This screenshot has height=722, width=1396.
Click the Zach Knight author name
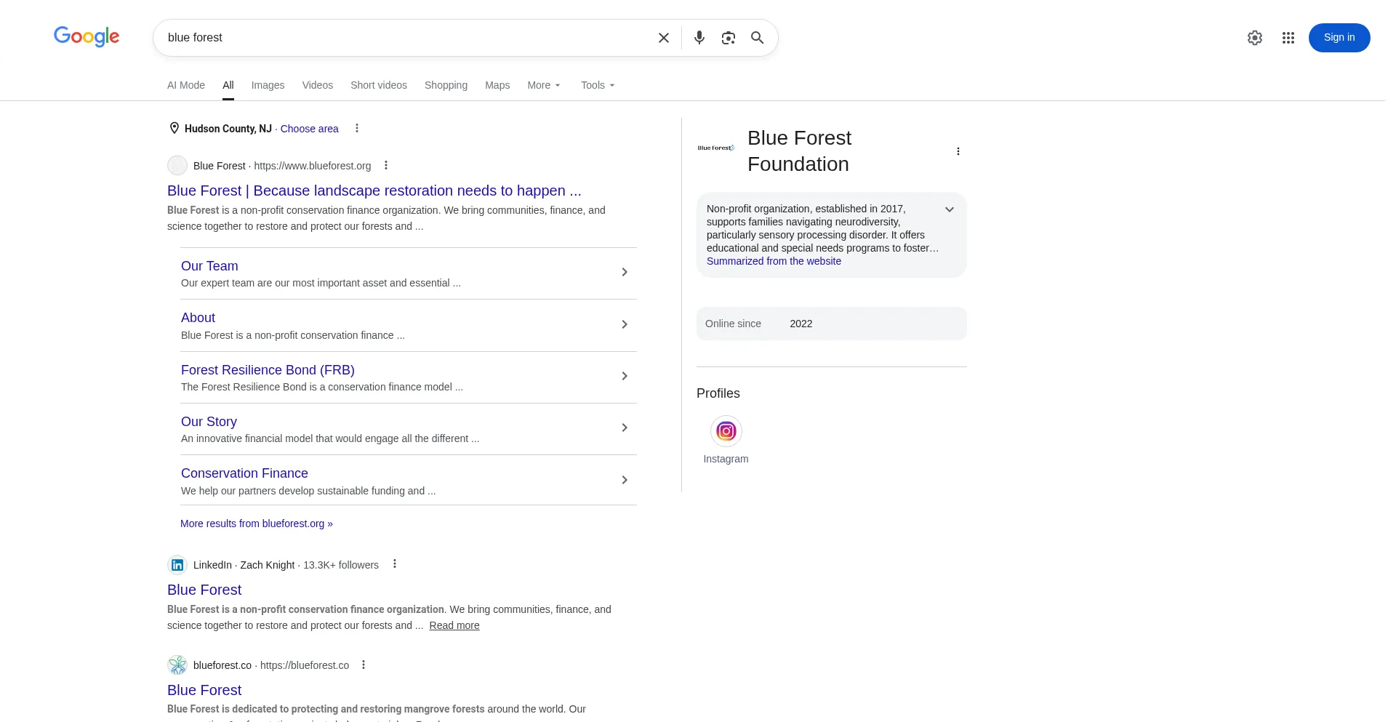click(x=268, y=565)
